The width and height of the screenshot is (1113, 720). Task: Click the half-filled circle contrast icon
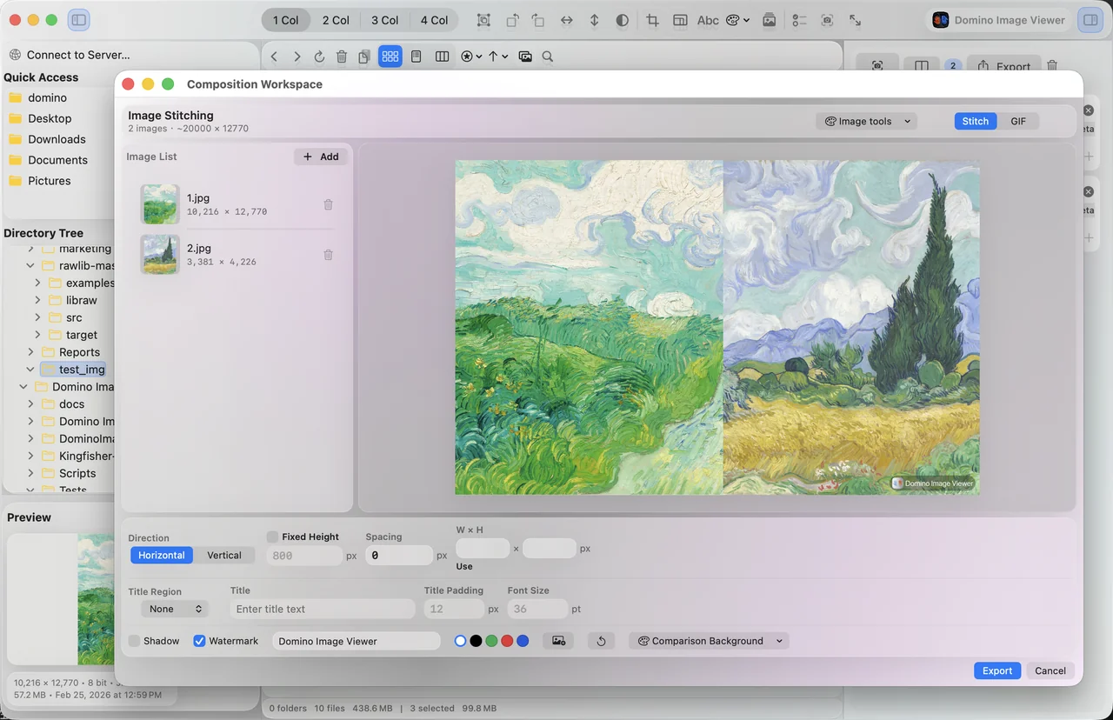pos(623,20)
